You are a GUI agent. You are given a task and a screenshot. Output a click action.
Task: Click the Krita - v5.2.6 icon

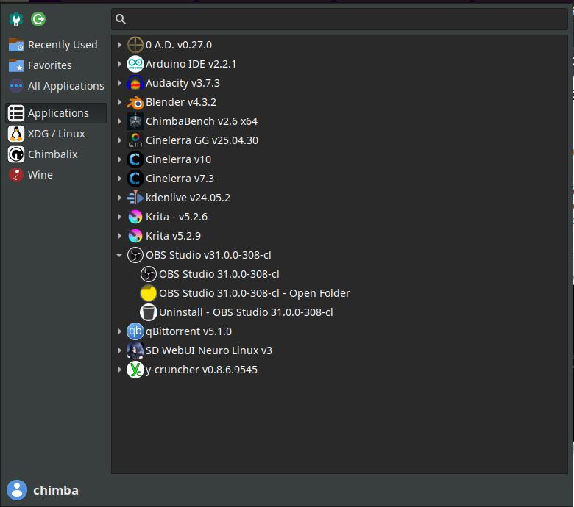pyautogui.click(x=135, y=217)
